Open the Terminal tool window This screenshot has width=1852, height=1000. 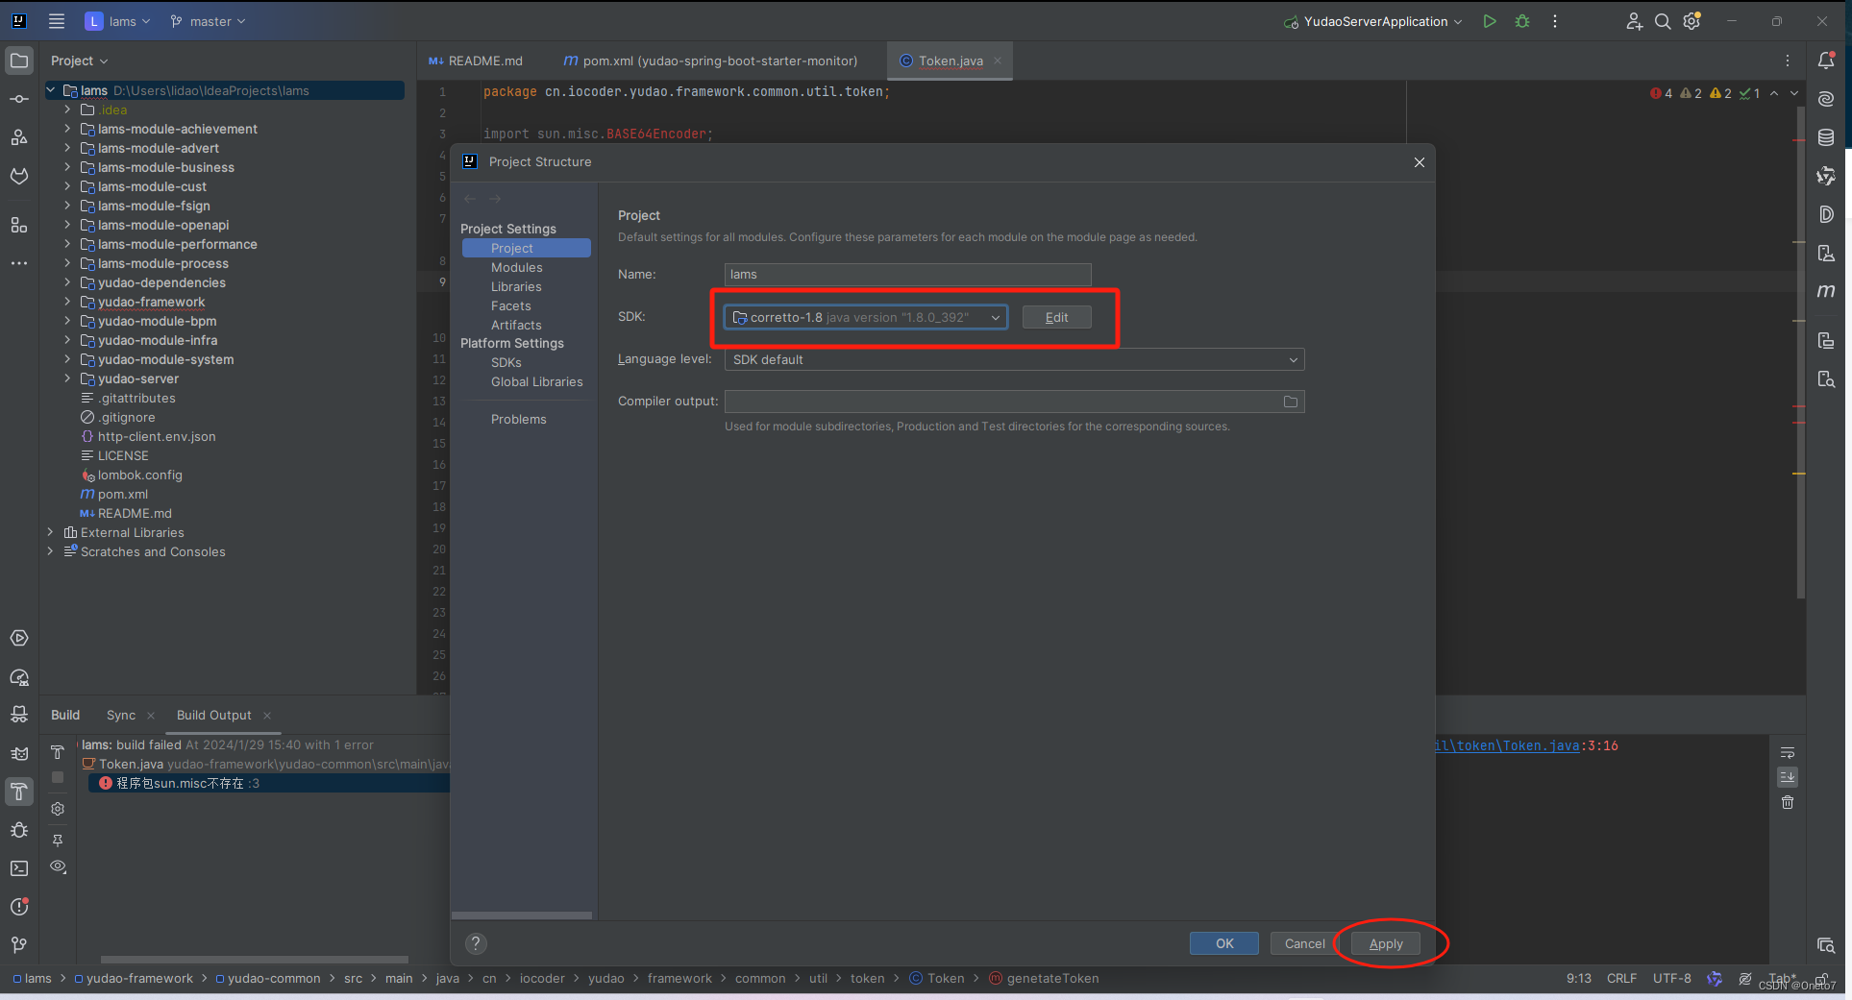pyautogui.click(x=19, y=868)
